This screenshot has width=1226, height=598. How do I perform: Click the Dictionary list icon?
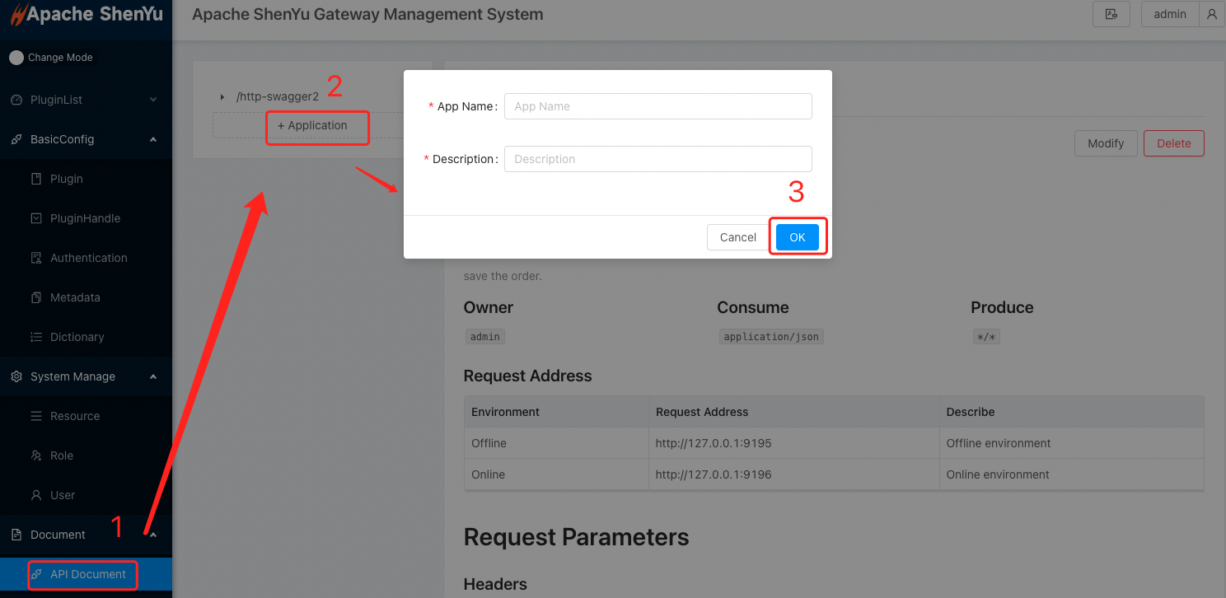[x=36, y=337]
